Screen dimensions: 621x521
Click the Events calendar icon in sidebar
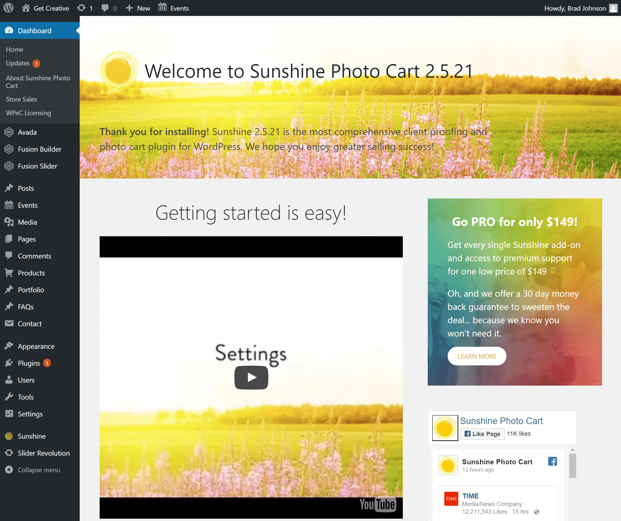click(x=9, y=205)
